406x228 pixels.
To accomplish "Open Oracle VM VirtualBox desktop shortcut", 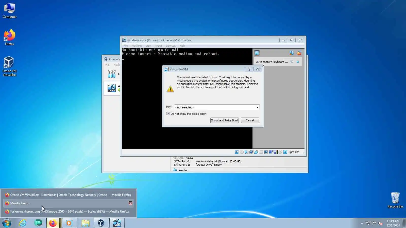I will (x=10, y=66).
